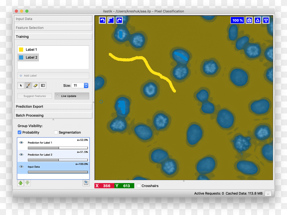Viewport: 287px width, 215px height.
Task: Expand the Prediction Export section
Action: [54, 107]
